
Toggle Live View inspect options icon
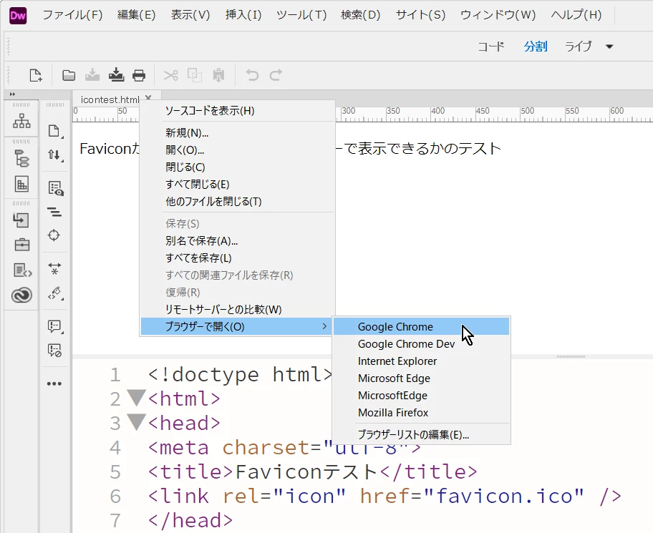pyautogui.click(x=55, y=188)
